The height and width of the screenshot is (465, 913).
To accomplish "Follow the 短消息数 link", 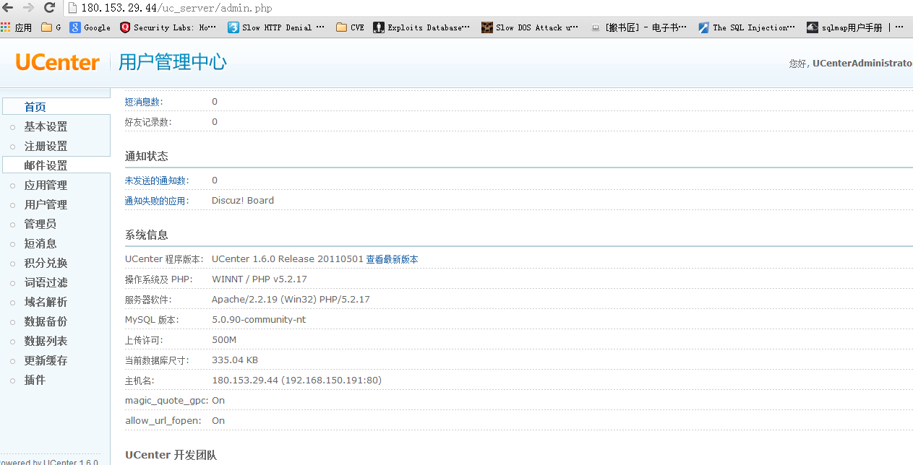I will pos(144,102).
